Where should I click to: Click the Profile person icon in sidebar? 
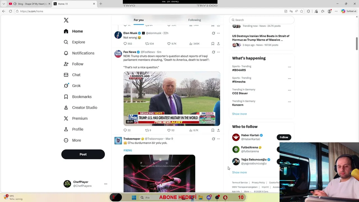[x=66, y=129]
